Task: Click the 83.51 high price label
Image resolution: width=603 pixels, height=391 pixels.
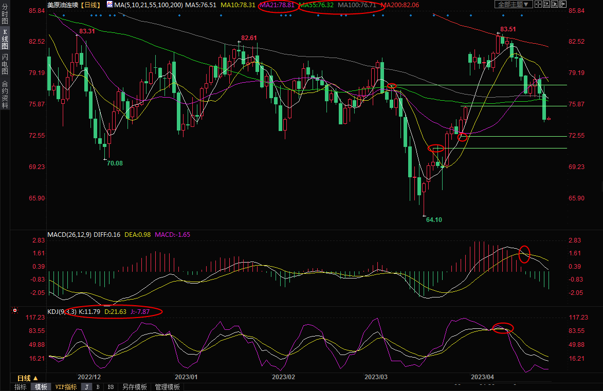Action: pyautogui.click(x=508, y=29)
